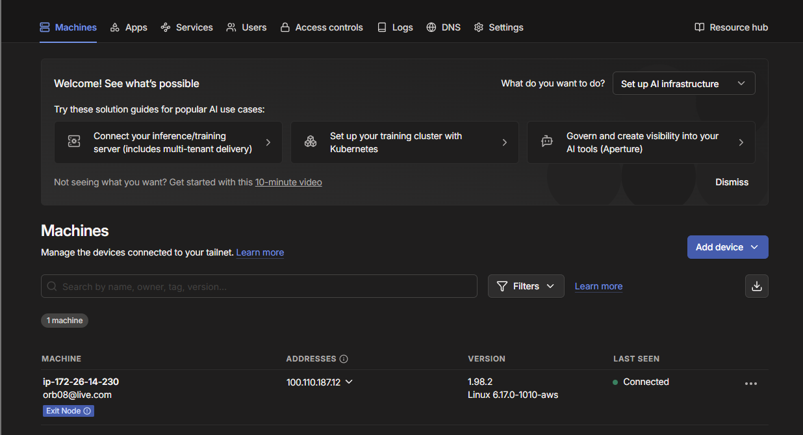This screenshot has width=803, height=435.
Task: Dismiss the welcome banner
Action: pyautogui.click(x=732, y=182)
